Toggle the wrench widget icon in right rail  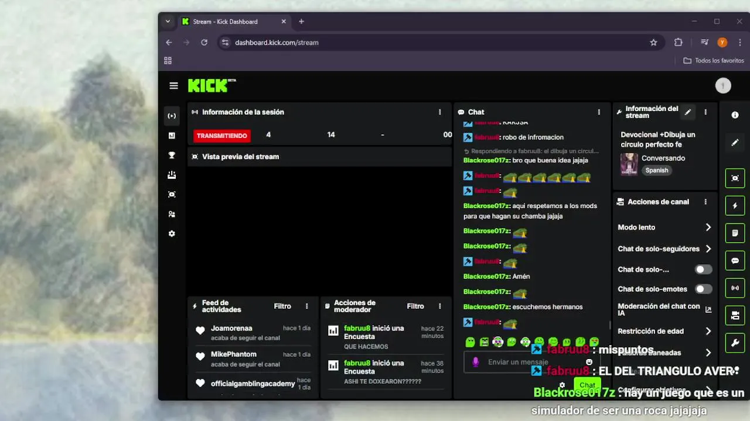pyautogui.click(x=735, y=343)
